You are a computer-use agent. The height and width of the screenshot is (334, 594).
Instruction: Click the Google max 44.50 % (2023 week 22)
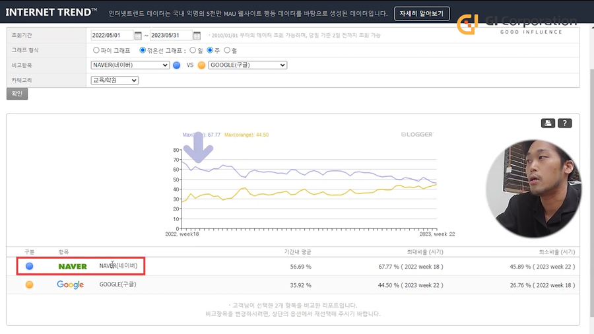tap(411, 285)
